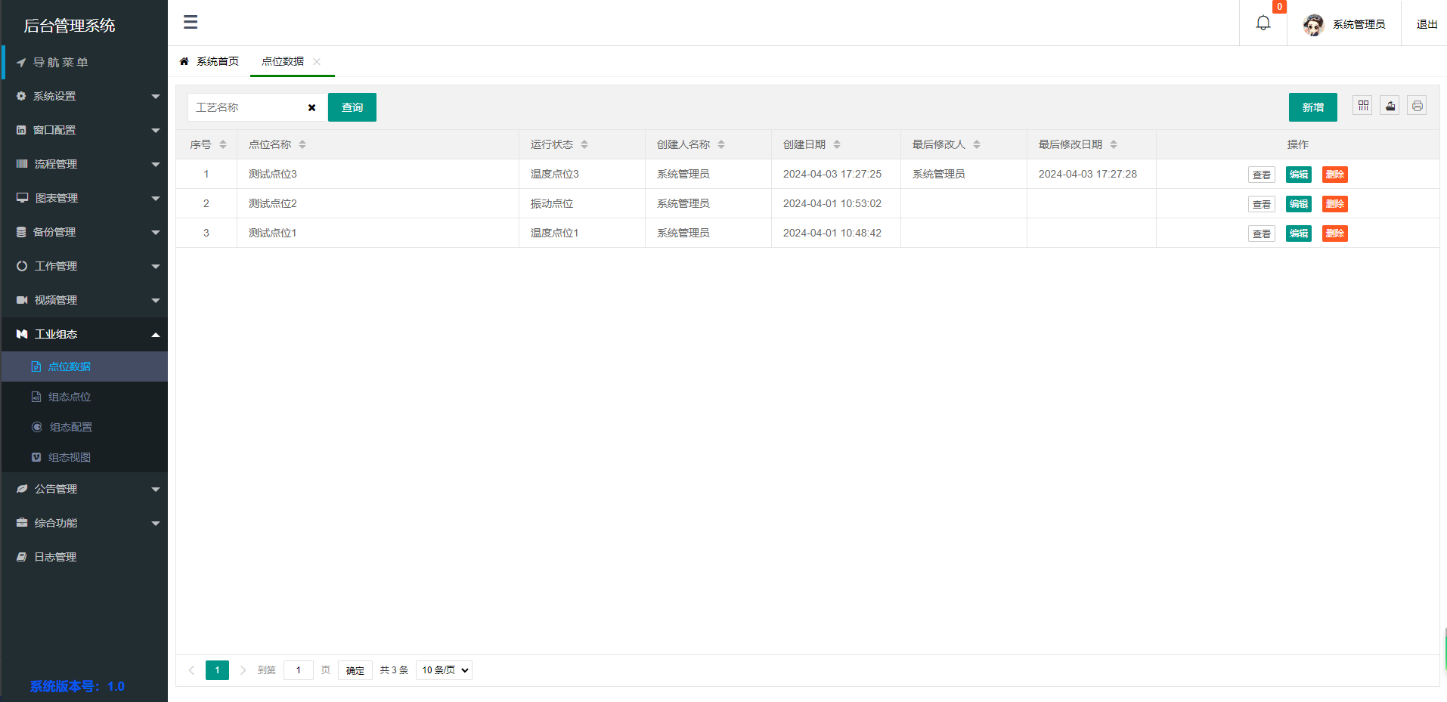1447x702 pixels.
Task: Click the 新增 button to add a record
Action: tap(1312, 107)
